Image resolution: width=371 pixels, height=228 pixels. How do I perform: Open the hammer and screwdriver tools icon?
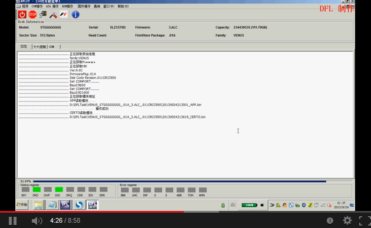click(53, 15)
